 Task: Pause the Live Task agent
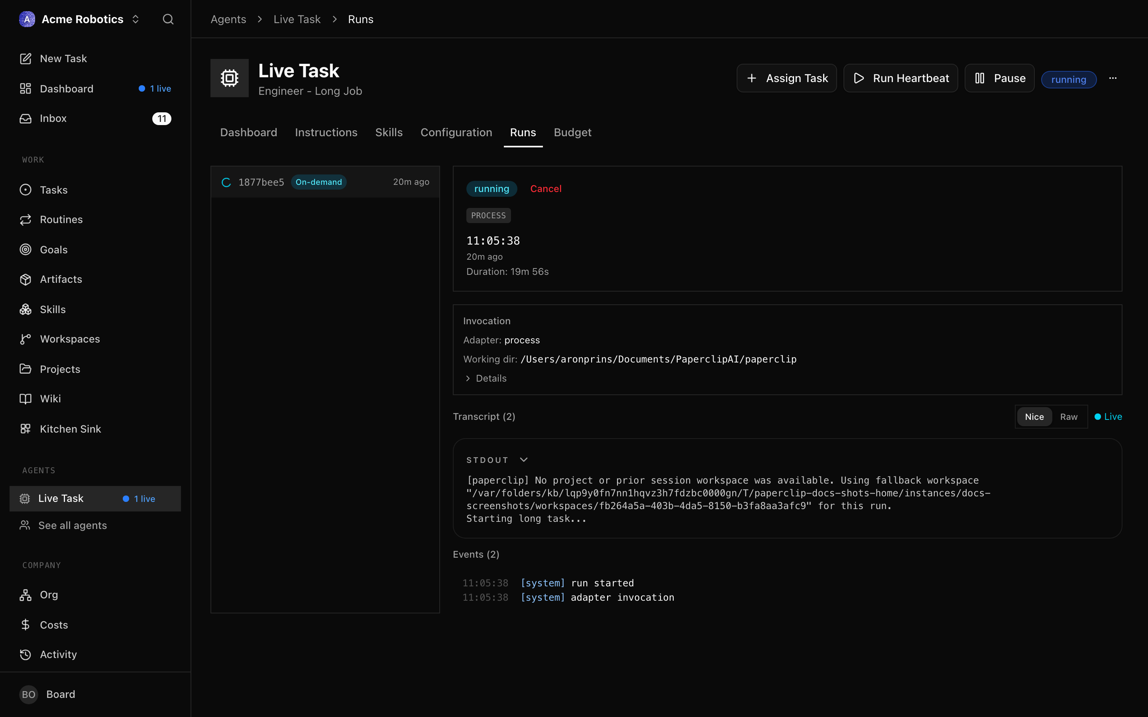(1000, 78)
